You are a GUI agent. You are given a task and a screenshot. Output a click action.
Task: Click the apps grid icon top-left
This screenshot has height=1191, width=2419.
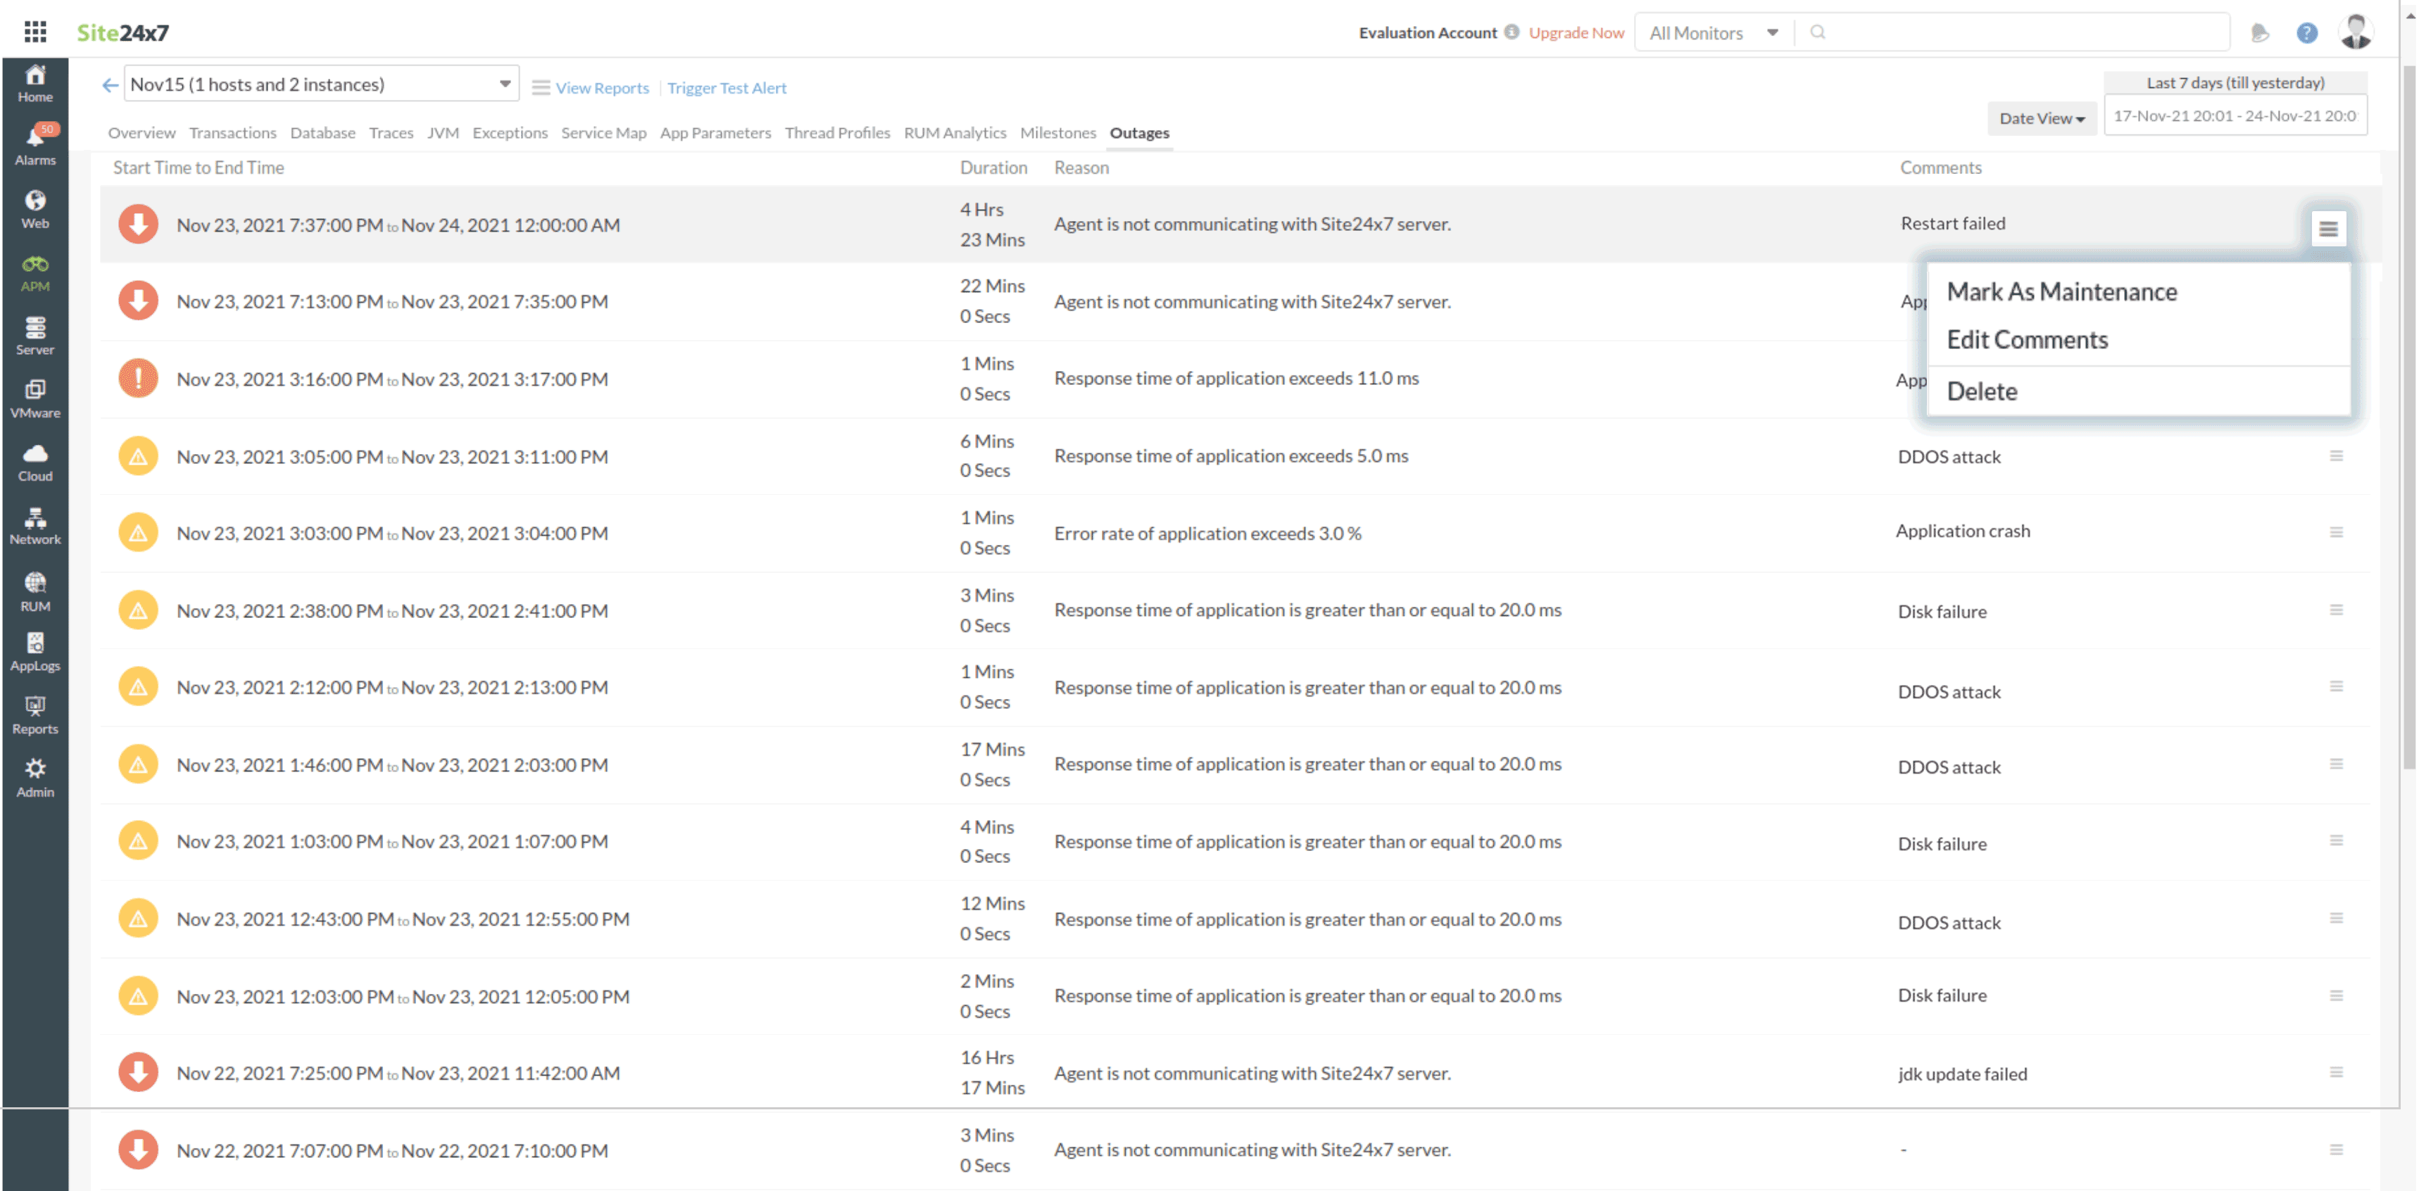[34, 32]
